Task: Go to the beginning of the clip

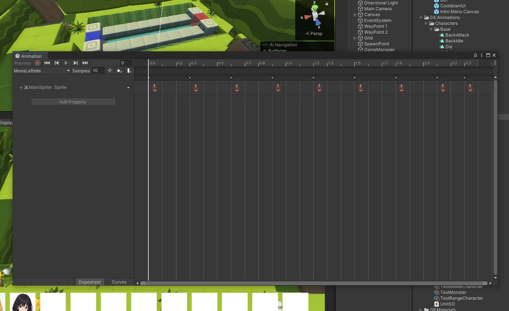Action: (47, 63)
